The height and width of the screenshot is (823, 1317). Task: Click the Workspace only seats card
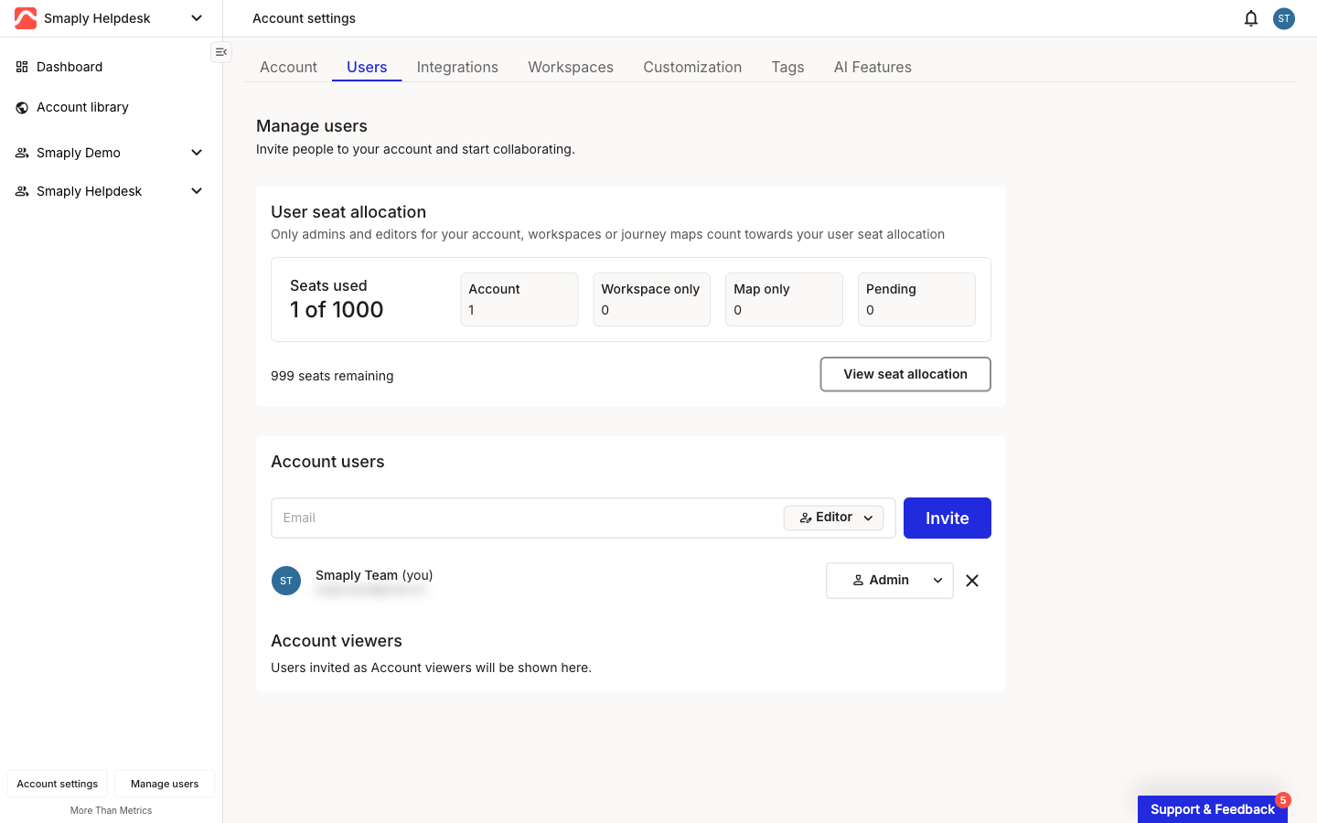[x=652, y=299]
